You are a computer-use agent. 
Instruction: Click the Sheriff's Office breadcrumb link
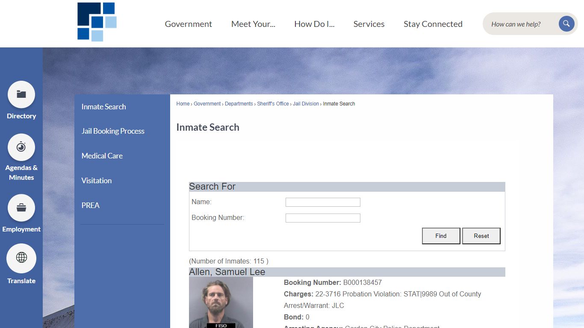pyautogui.click(x=273, y=104)
